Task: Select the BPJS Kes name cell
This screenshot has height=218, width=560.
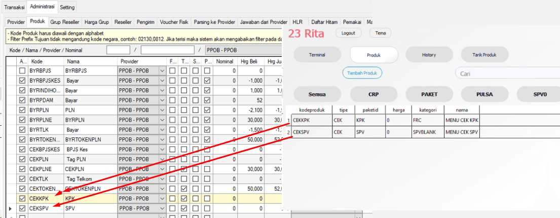Action: click(90, 150)
